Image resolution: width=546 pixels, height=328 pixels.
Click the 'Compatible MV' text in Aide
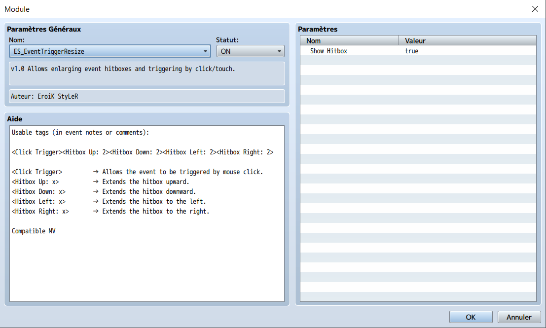click(x=34, y=231)
